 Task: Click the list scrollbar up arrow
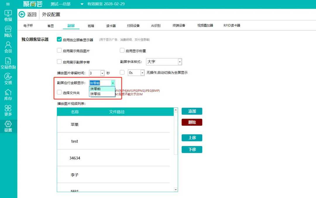pyautogui.click(x=176, y=110)
